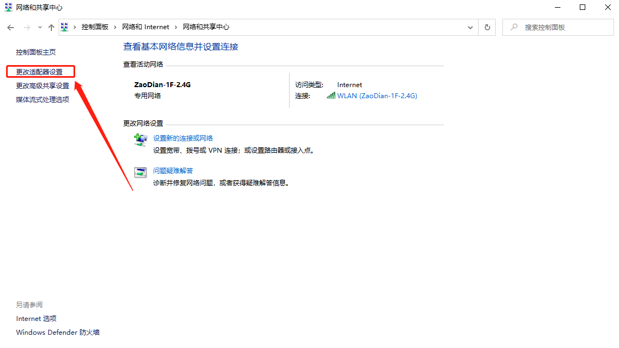
Task: Open 问题疑难解答 link
Action: (x=173, y=170)
